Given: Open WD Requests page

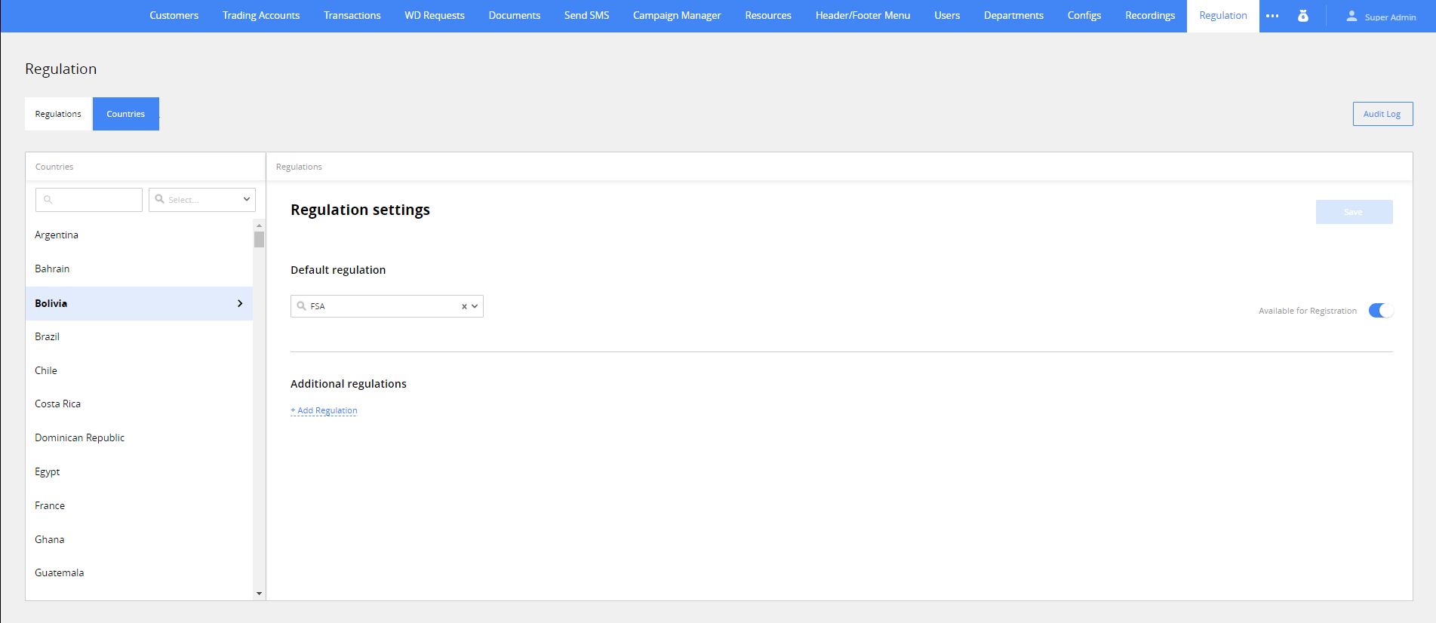Looking at the screenshot, I should pyautogui.click(x=435, y=16).
